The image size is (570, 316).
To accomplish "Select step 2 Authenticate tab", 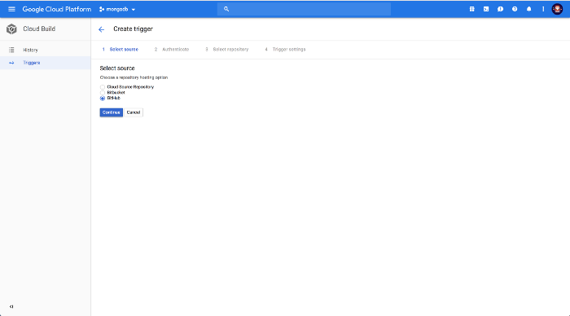I will click(x=172, y=50).
